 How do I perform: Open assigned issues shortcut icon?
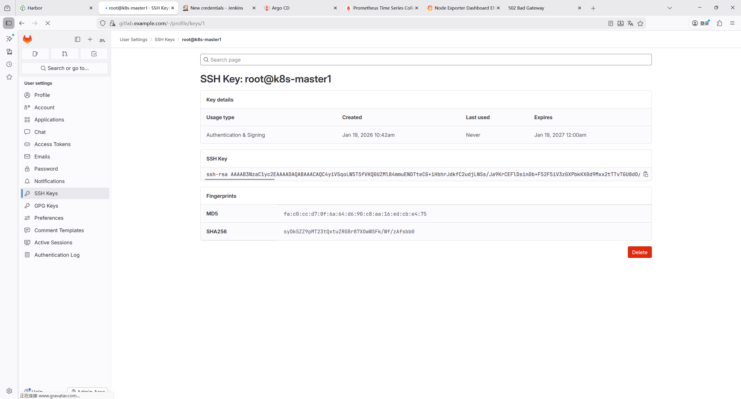click(x=35, y=54)
